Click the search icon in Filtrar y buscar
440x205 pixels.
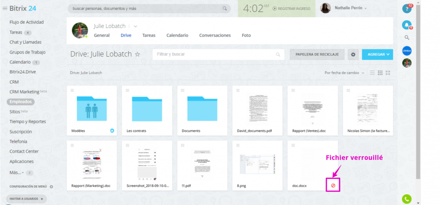[278, 54]
